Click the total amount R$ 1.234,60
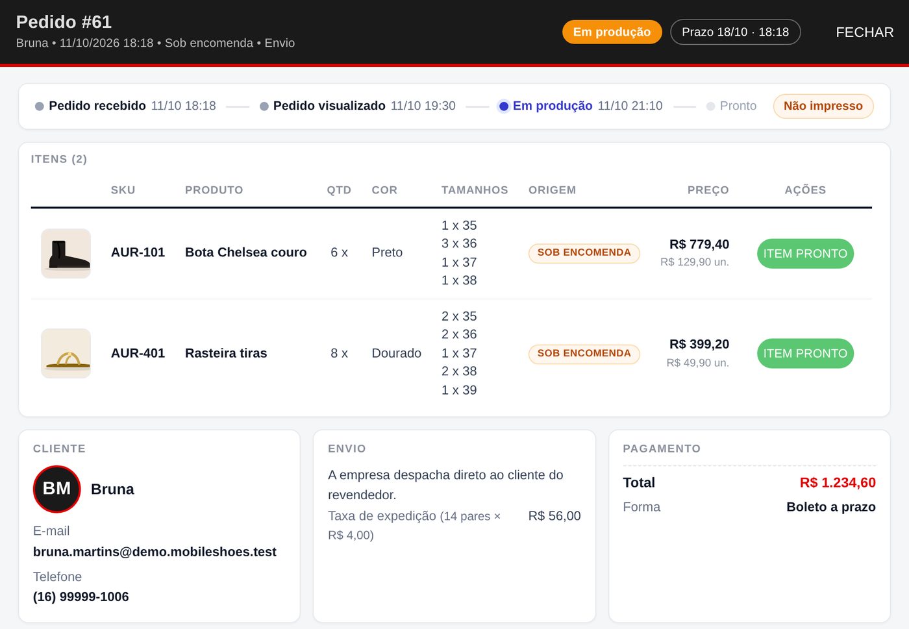This screenshot has width=909, height=629. (838, 482)
